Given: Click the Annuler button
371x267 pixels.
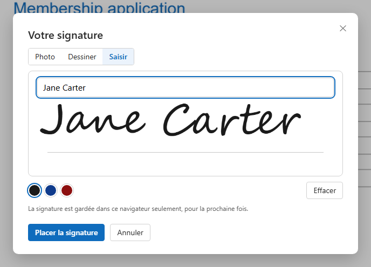Looking at the screenshot, I should pyautogui.click(x=130, y=232).
